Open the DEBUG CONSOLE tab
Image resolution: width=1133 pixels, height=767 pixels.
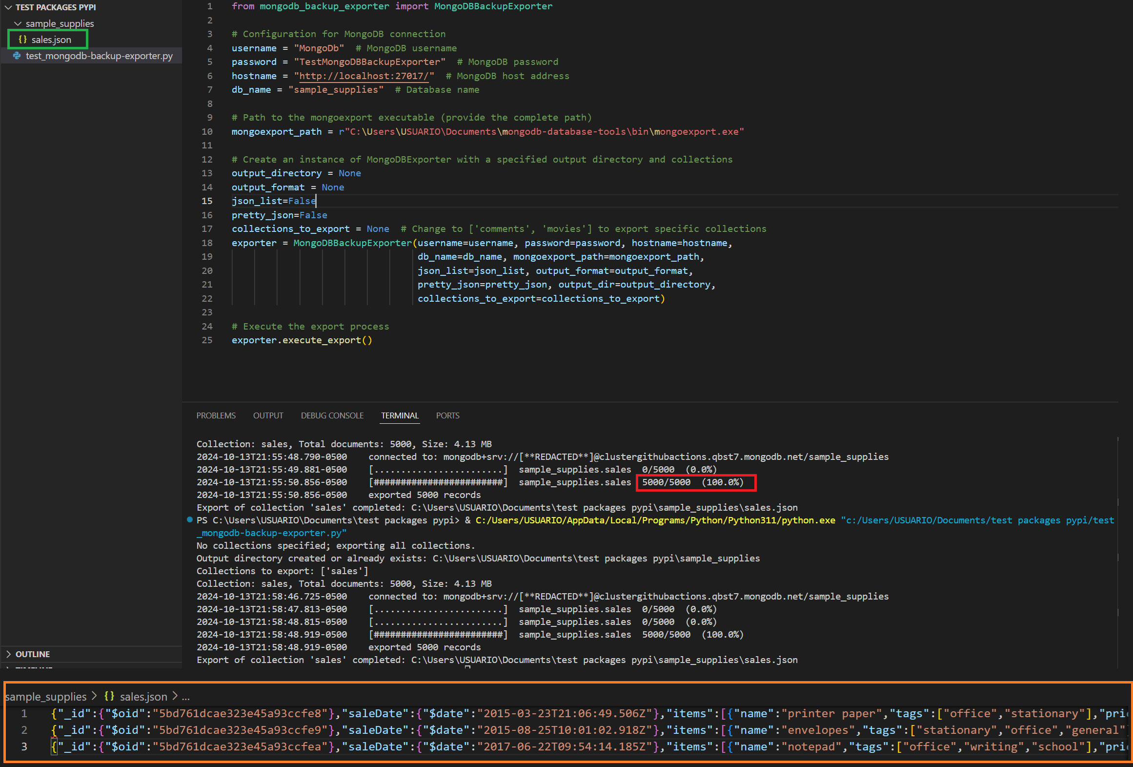pyautogui.click(x=332, y=415)
